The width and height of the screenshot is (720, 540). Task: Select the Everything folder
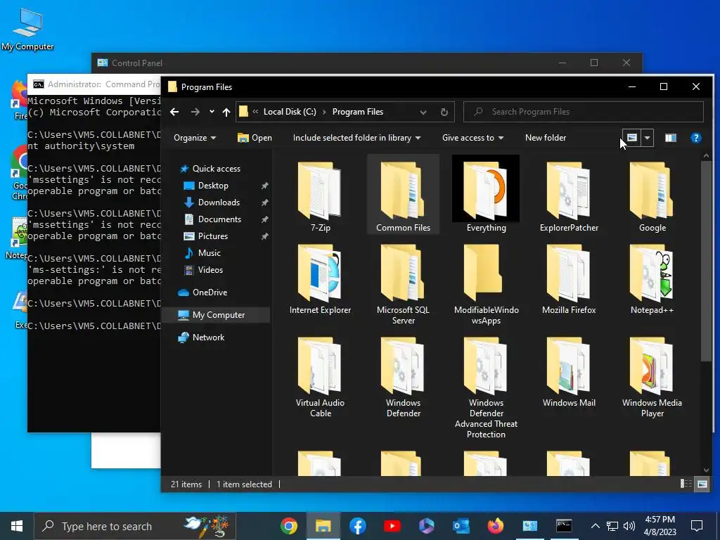point(487,195)
